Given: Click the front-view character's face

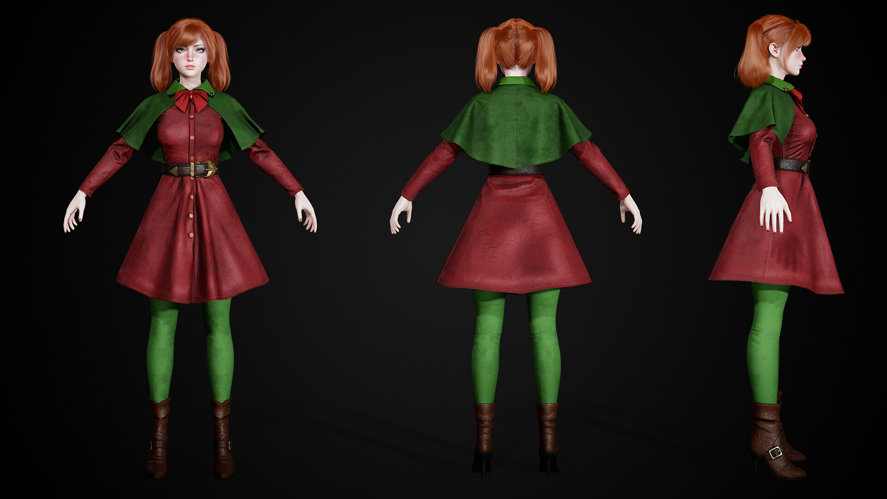Looking at the screenshot, I should pos(190,58).
